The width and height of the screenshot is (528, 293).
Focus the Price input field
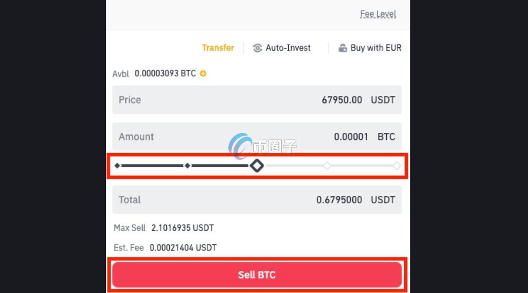pyautogui.click(x=257, y=100)
